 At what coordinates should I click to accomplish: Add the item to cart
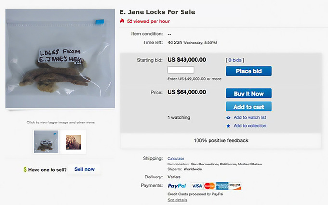tap(249, 107)
